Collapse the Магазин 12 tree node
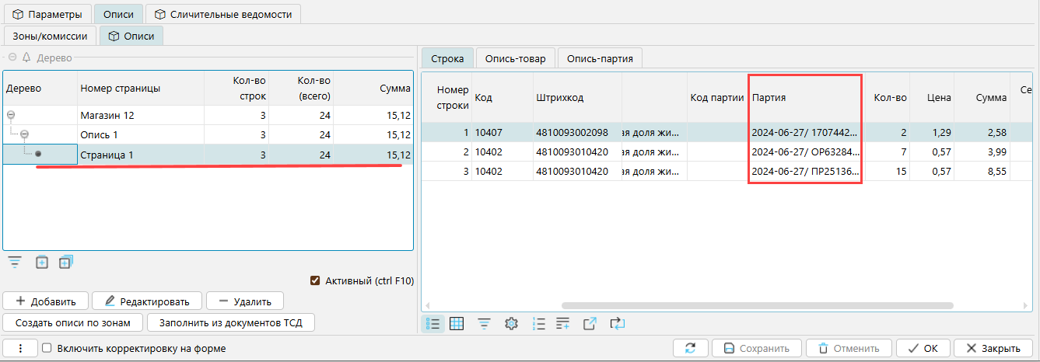Viewport: 1040px width, 362px height. tap(11, 116)
